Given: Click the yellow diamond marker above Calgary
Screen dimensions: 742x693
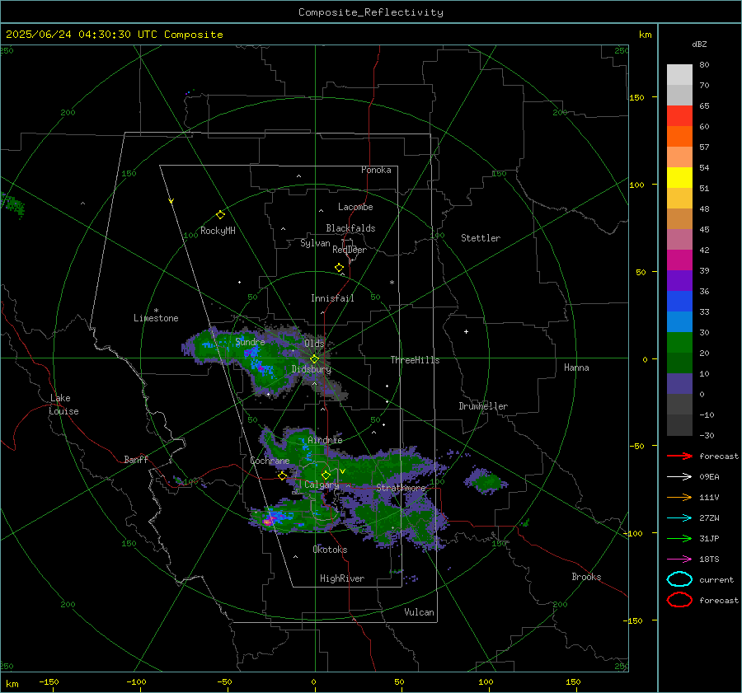Looking at the screenshot, I should click(x=326, y=475).
